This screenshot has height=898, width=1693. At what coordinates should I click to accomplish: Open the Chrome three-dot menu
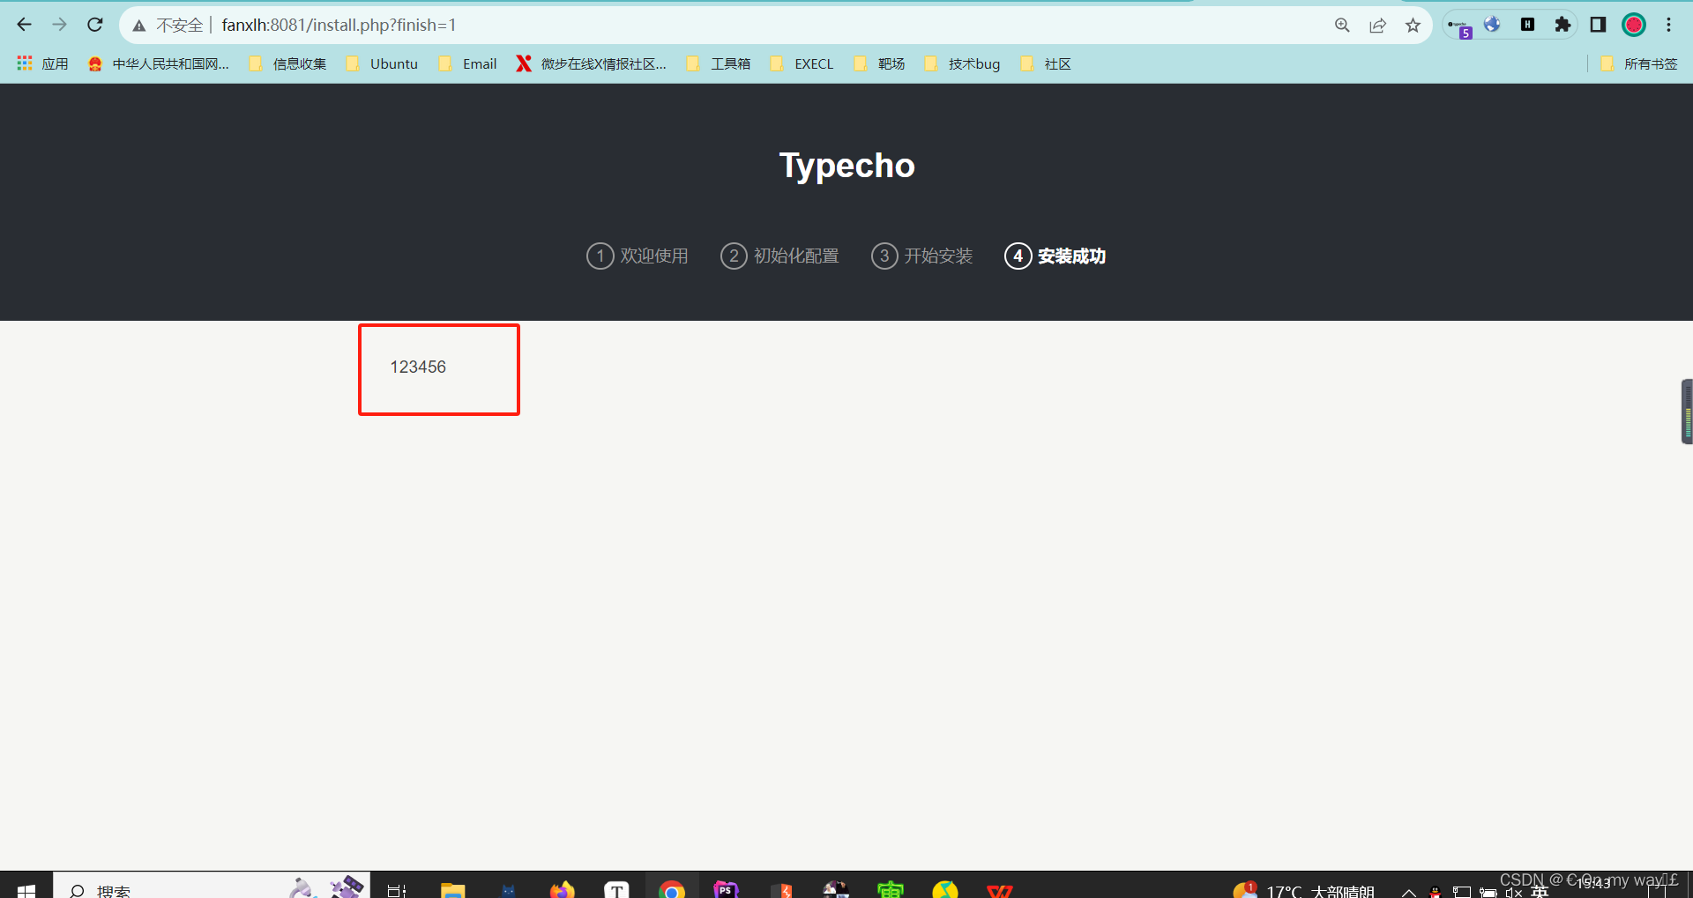1668,25
